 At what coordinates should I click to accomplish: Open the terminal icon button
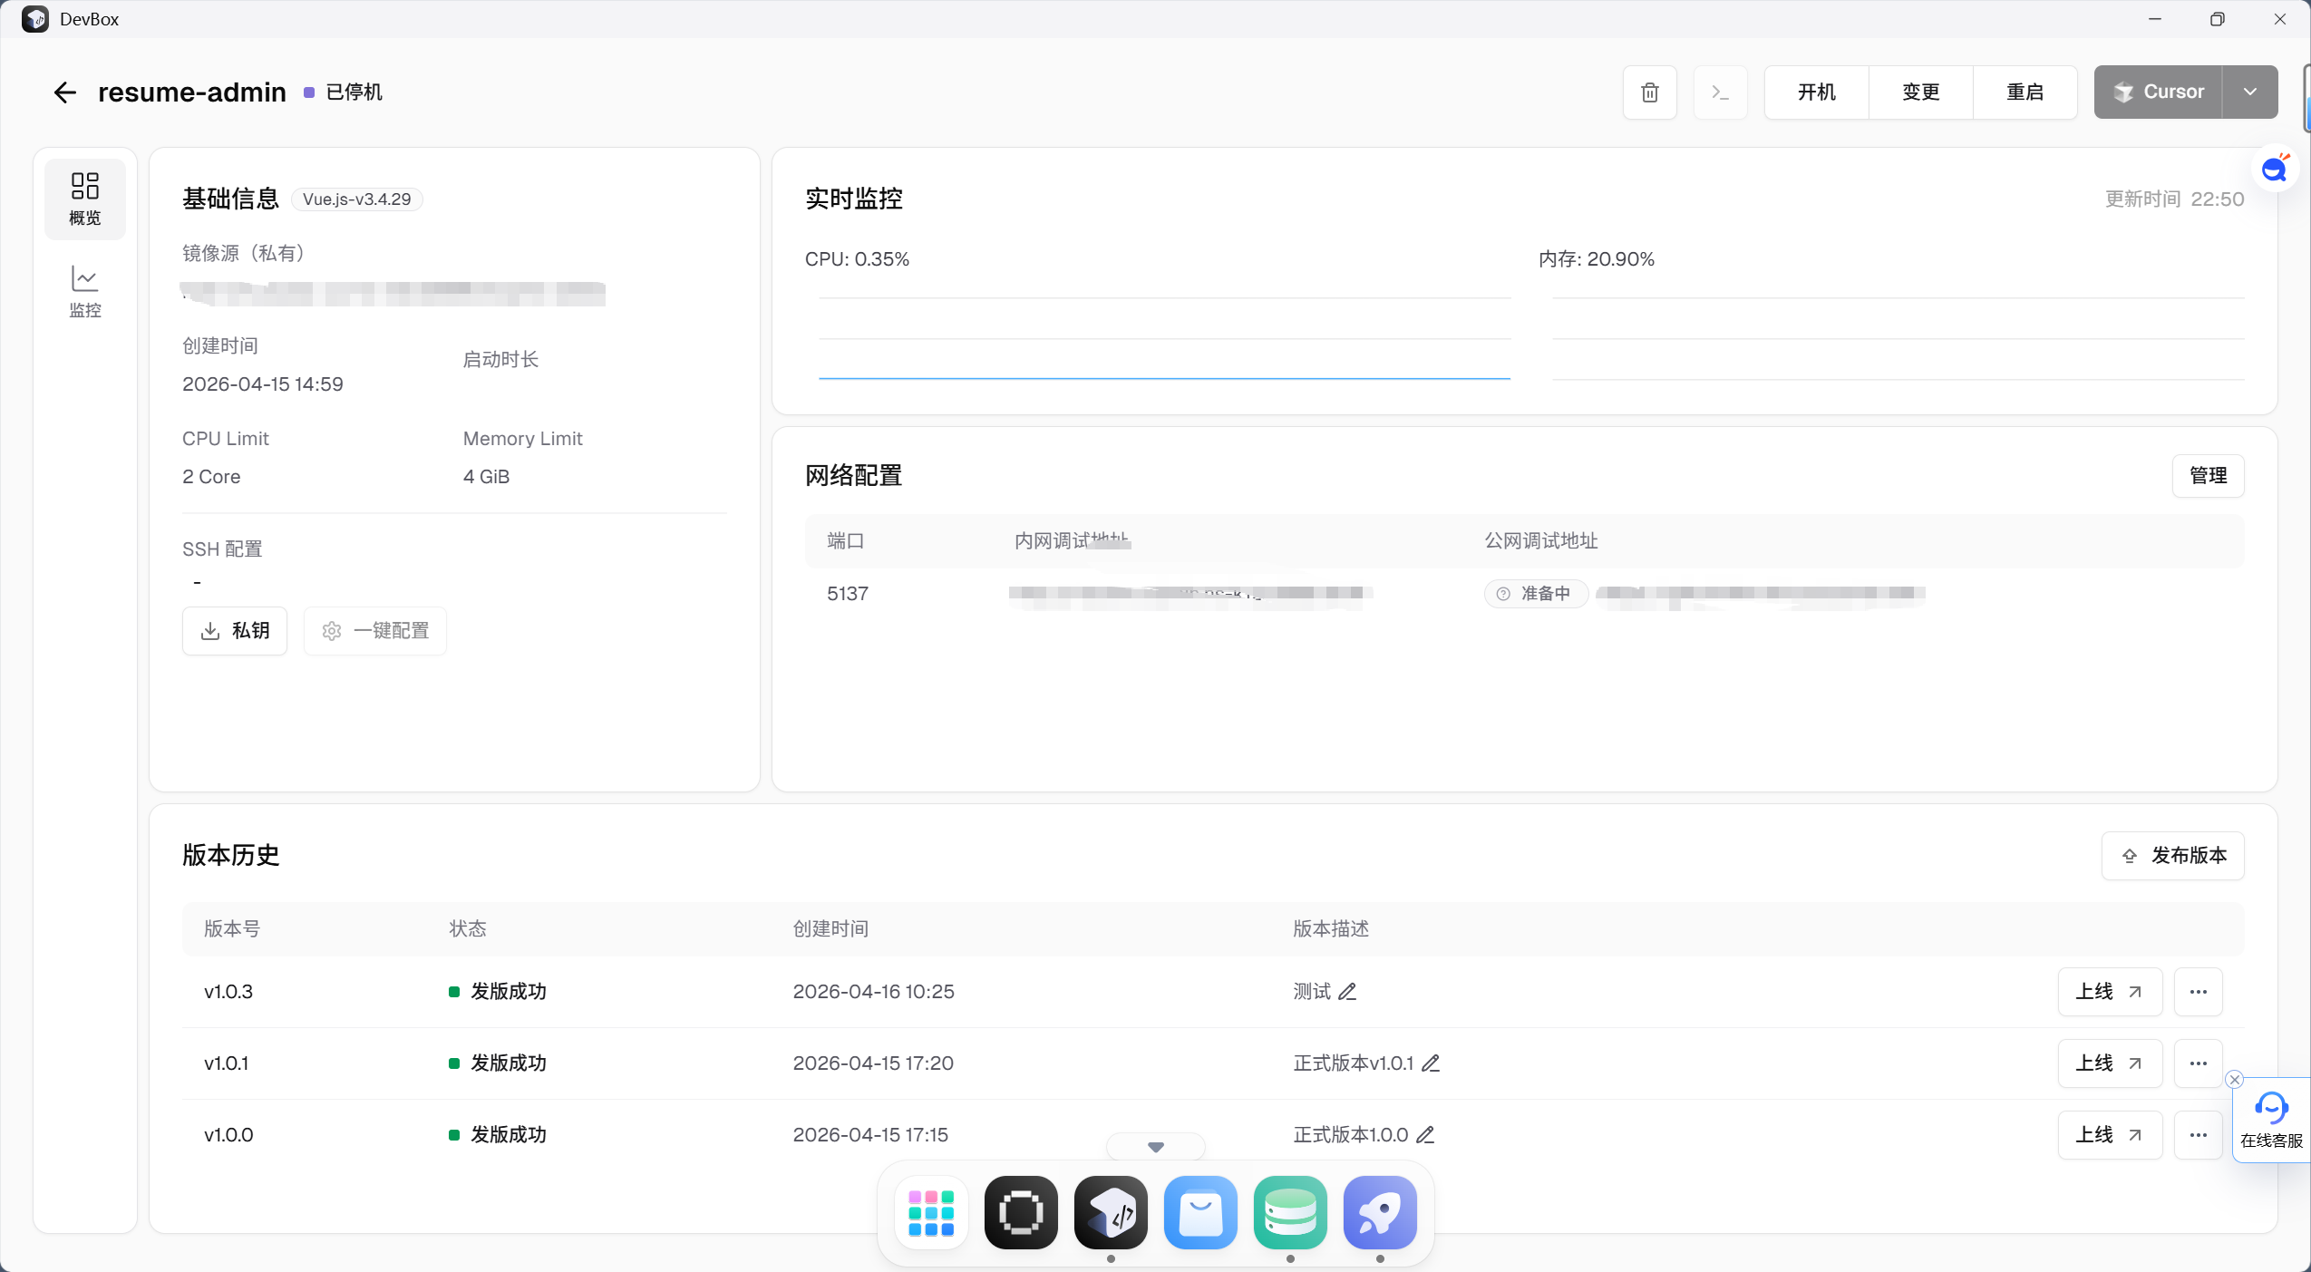pos(1720,92)
